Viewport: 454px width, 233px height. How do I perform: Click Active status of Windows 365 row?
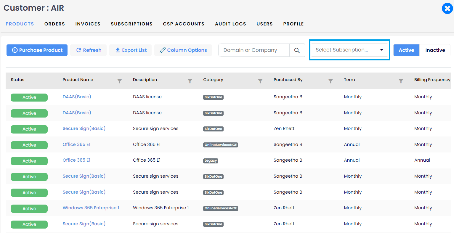click(29, 209)
